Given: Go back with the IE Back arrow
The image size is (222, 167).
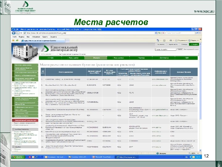Looking at the screenshot, I should pos(14,33).
